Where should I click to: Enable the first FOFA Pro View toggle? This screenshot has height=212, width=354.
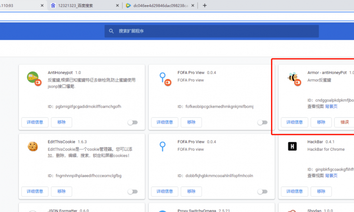tap(262, 122)
